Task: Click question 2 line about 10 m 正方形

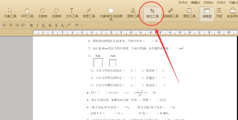Action: click(136, 48)
